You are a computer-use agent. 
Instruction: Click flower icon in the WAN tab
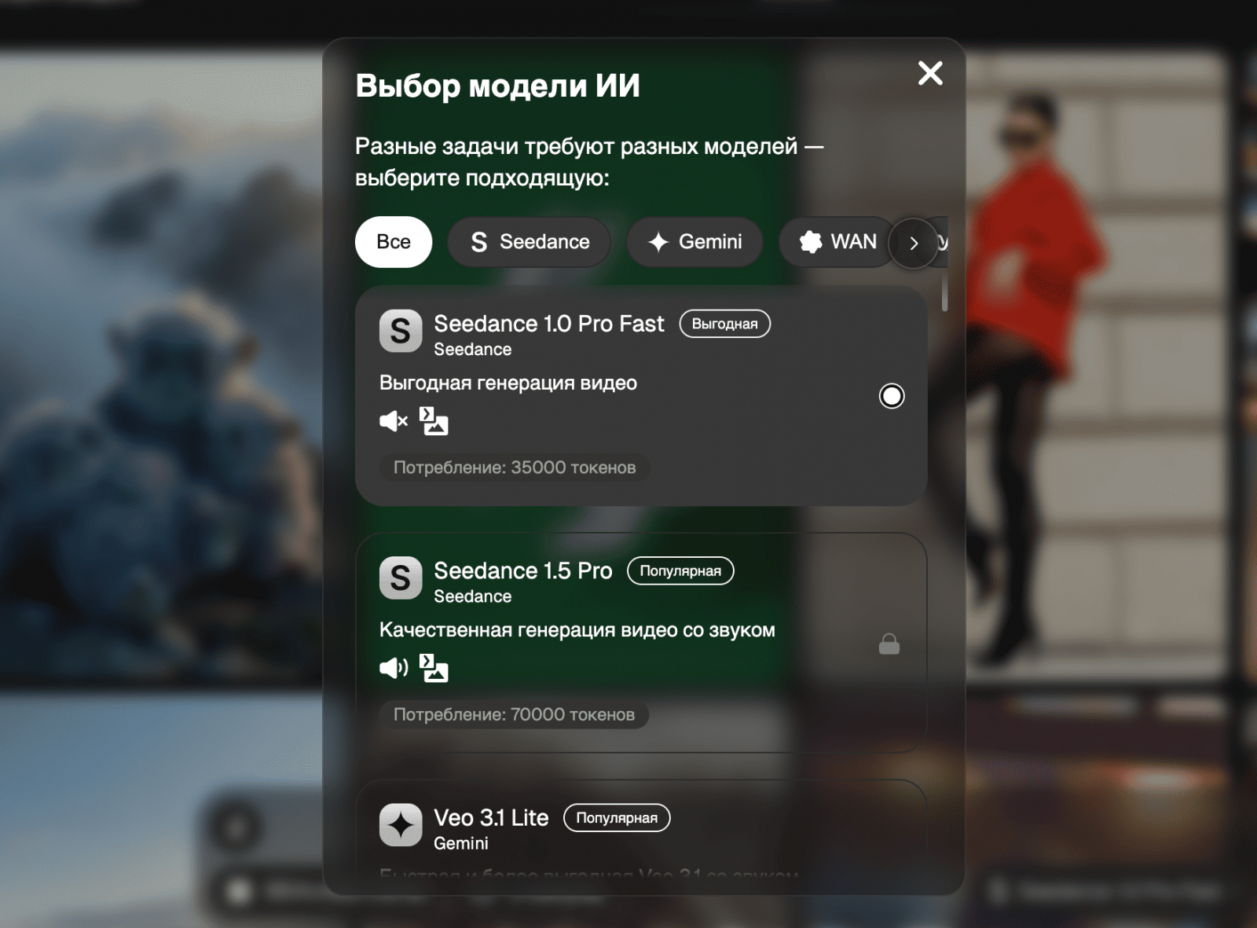tap(811, 242)
